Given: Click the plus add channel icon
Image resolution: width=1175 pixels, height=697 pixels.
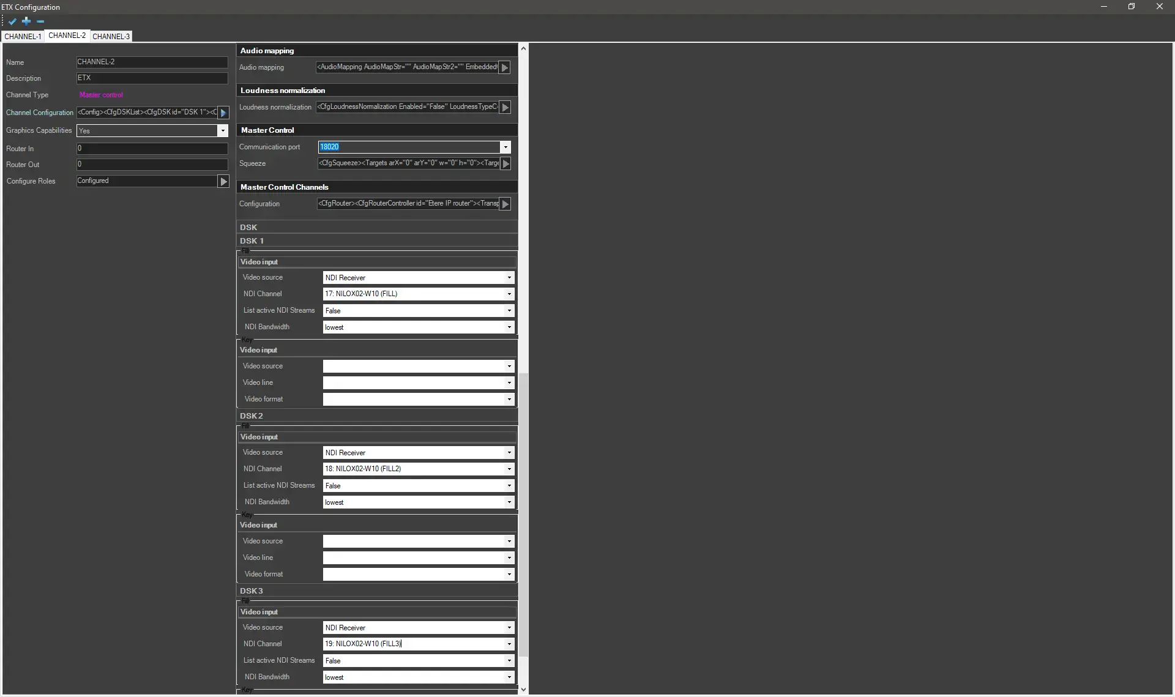Looking at the screenshot, I should (26, 21).
